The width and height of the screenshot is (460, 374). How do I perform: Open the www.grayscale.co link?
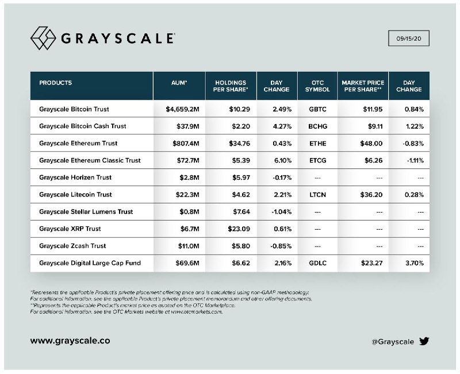click(70, 341)
